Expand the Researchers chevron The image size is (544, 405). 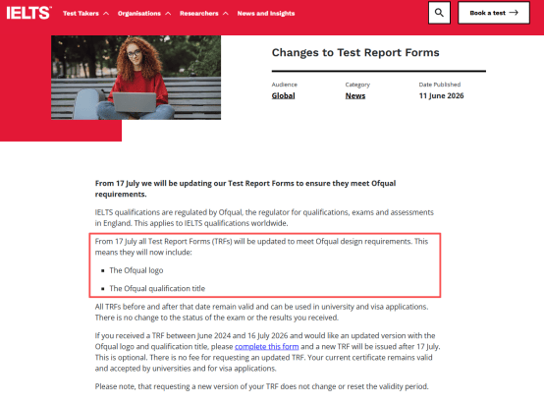click(x=226, y=14)
